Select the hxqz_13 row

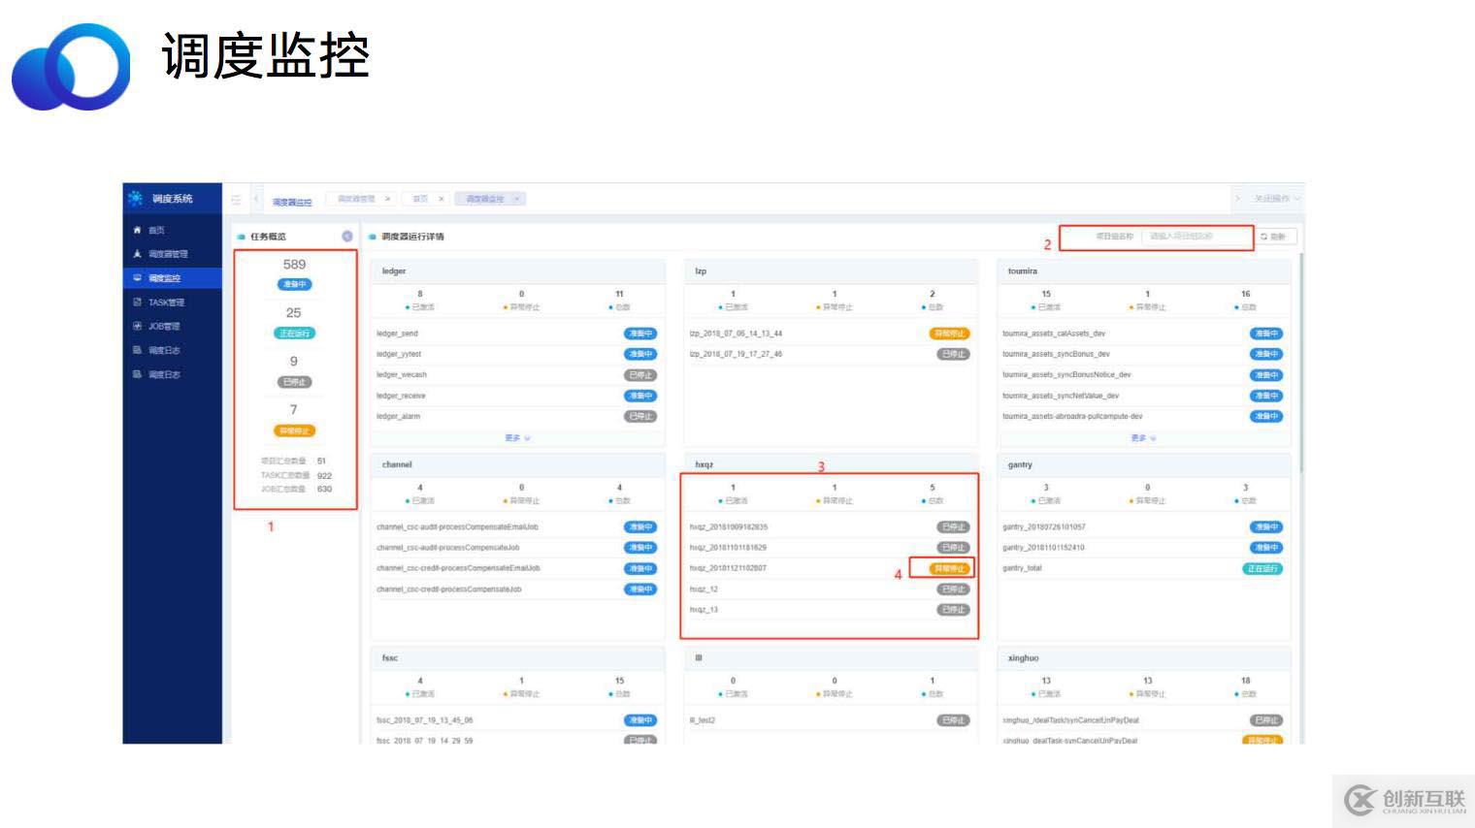(830, 610)
